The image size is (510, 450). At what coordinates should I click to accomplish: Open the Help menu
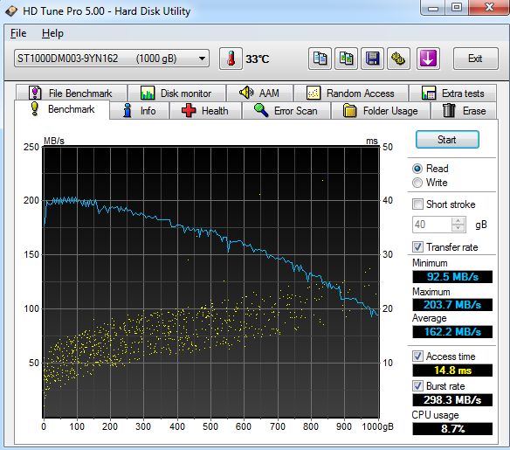click(x=52, y=33)
